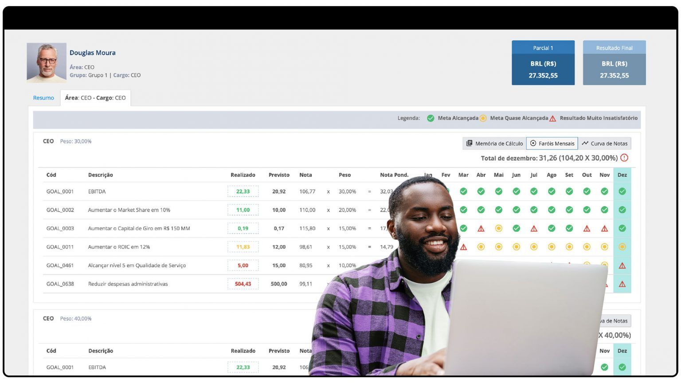Click the Memória de Cálculo book icon
The height and width of the screenshot is (383, 681).
(x=469, y=143)
